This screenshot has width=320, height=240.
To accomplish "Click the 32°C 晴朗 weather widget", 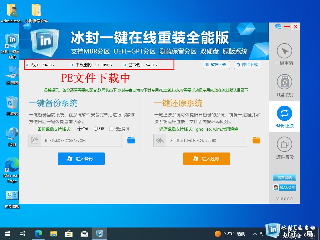I will (230, 234).
